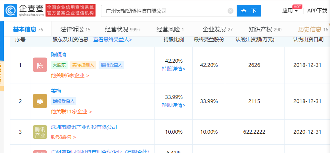The height and width of the screenshot is (153, 330).
Task: Open the 法律诉讼 tab
Action: 75,30
